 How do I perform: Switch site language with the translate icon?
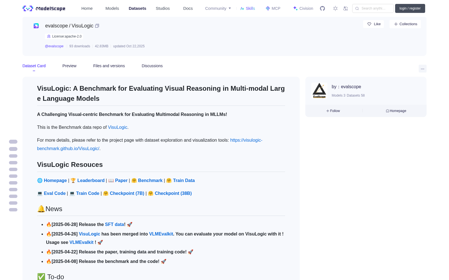coord(345,8)
